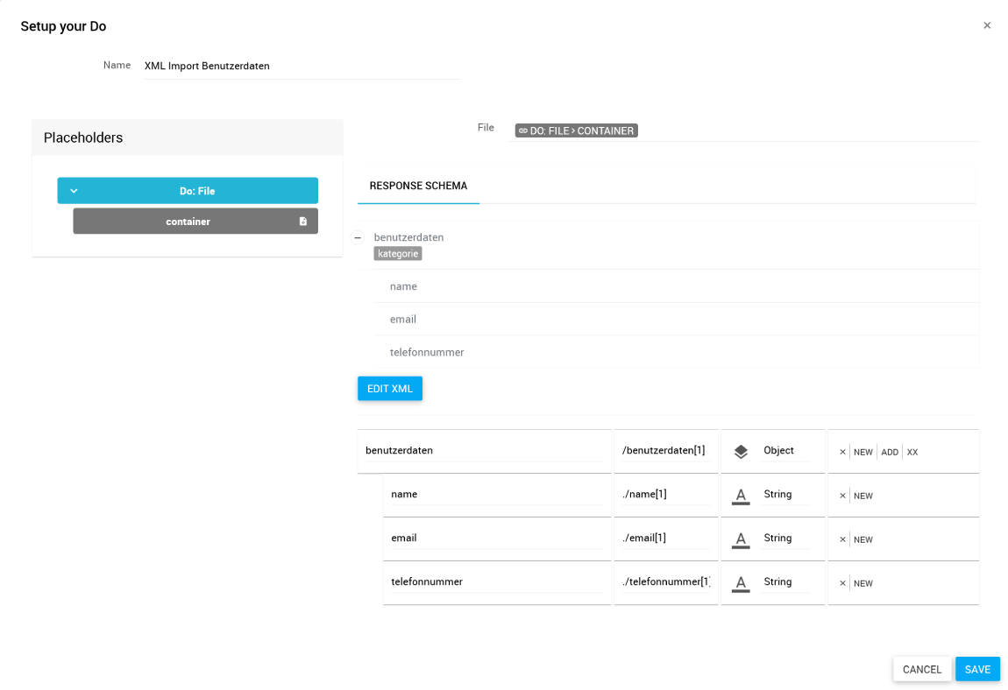Viewport: 1008px width, 690px height.
Task: Click the String type icon in the telefonnummer row
Action: tap(741, 583)
